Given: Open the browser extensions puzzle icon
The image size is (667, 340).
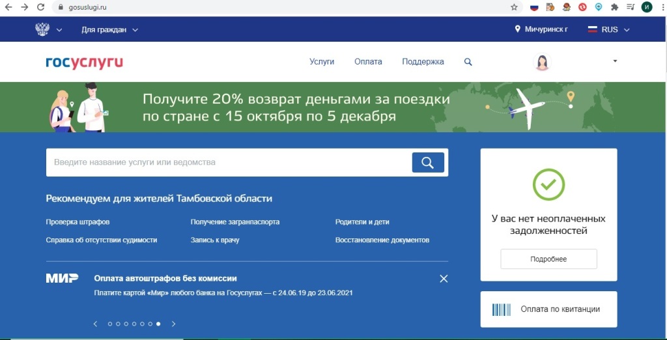Looking at the screenshot, I should click(x=614, y=7).
